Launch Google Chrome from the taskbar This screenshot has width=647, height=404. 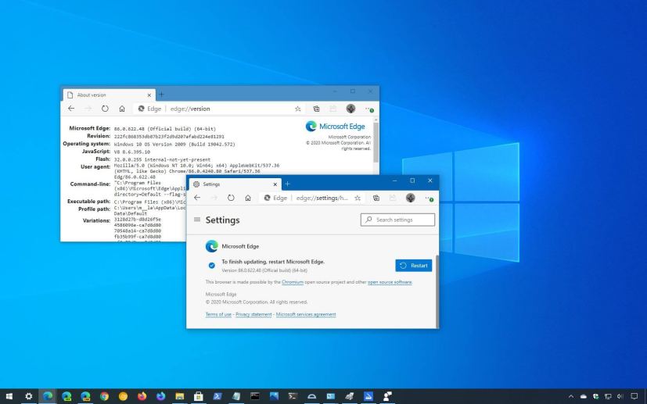tap(104, 396)
